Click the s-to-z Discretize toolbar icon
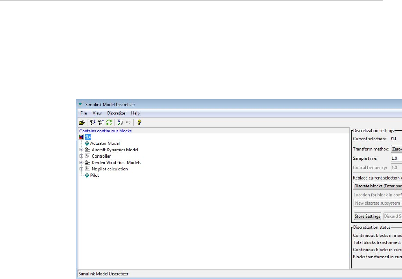The height and width of the screenshot is (279, 402). 120,122
